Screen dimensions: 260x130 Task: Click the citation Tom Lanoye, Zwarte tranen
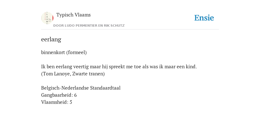(73, 74)
